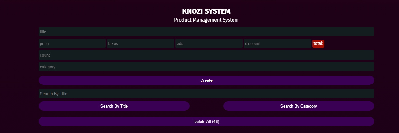Select the count input field
The image size is (399, 133).
[x=206, y=55]
